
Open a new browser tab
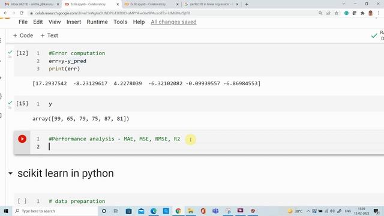click(x=247, y=4)
